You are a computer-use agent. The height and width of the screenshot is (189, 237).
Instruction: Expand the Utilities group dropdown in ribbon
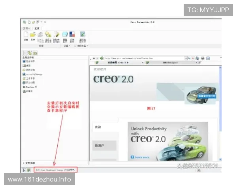(82, 46)
